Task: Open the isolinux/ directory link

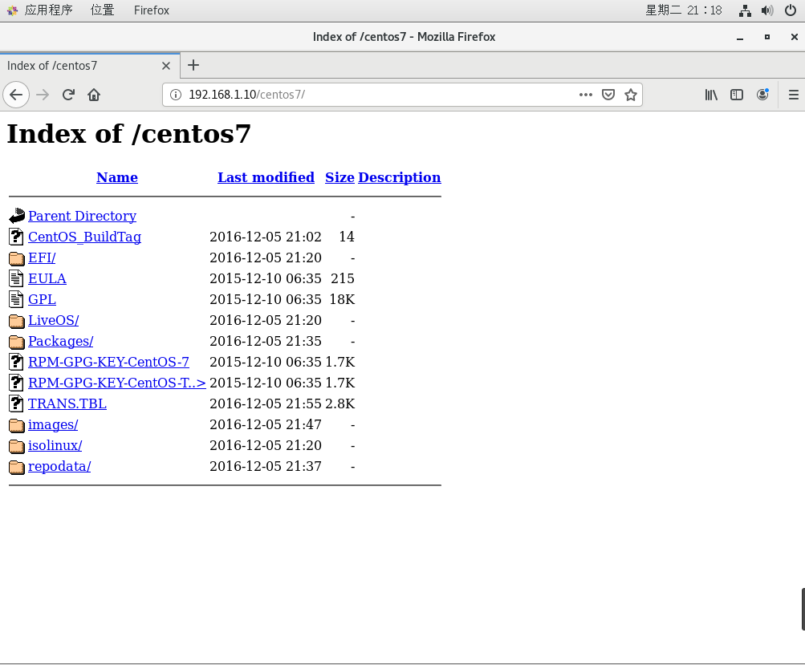Action: (55, 445)
